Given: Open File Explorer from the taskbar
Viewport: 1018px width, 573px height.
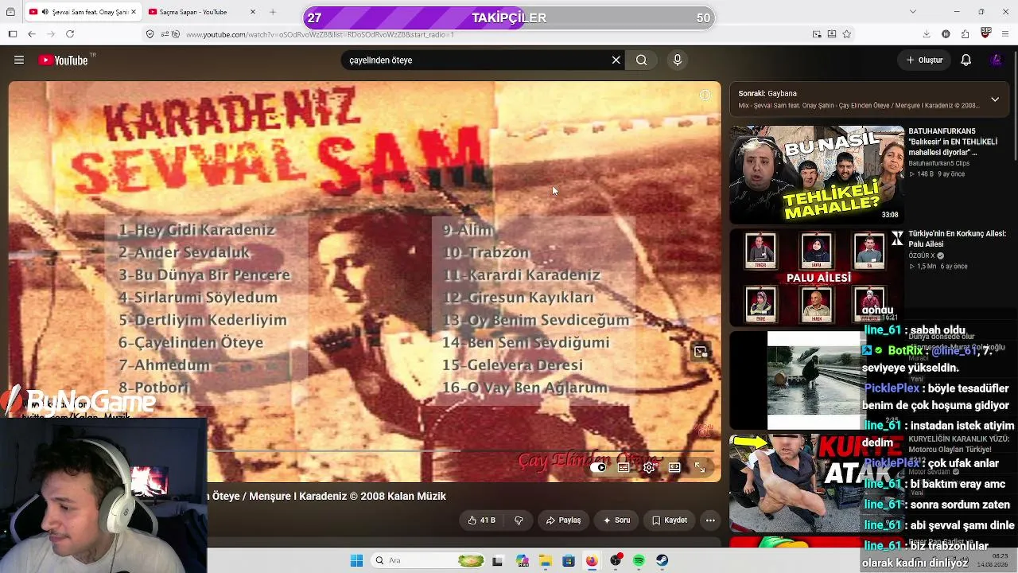Looking at the screenshot, I should pyautogui.click(x=545, y=560).
